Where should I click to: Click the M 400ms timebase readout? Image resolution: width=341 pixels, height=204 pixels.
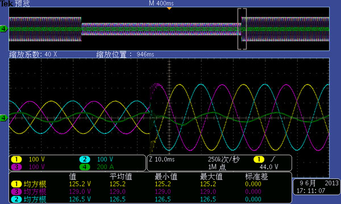pos(161,3)
